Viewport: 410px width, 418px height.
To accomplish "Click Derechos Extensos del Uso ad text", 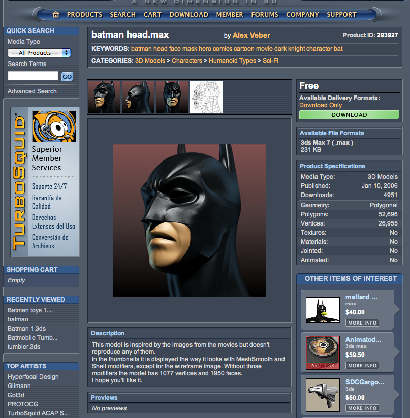I will tap(53, 222).
